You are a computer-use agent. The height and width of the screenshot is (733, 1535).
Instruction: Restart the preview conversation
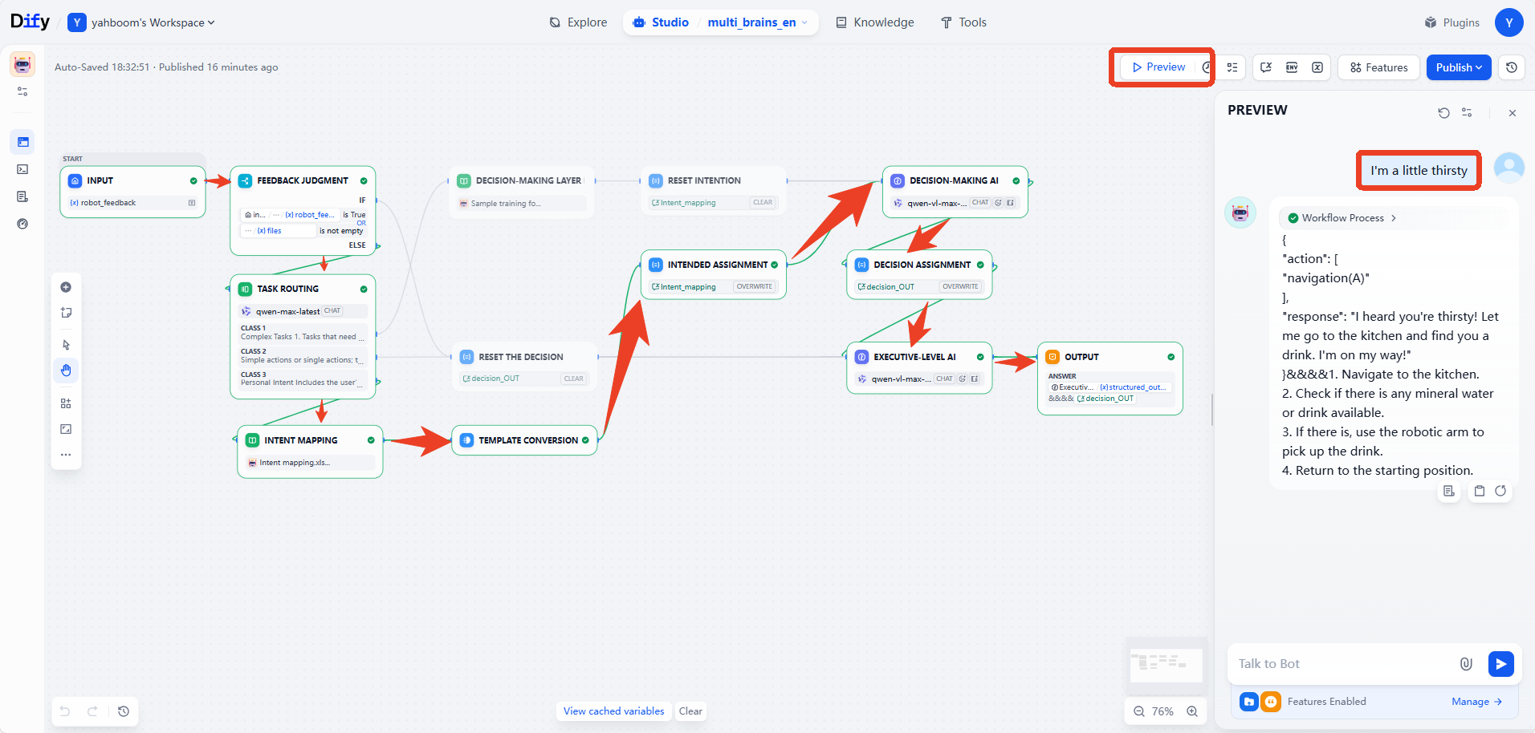[x=1443, y=113]
